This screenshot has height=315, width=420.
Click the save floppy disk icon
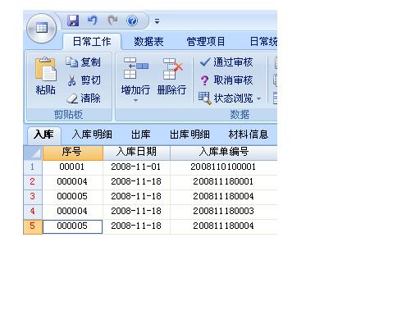[73, 21]
